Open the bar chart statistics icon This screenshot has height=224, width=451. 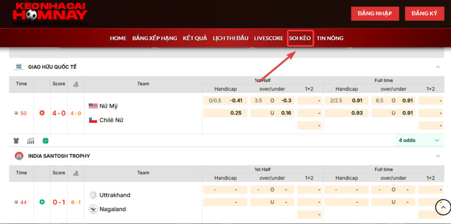[31, 141]
